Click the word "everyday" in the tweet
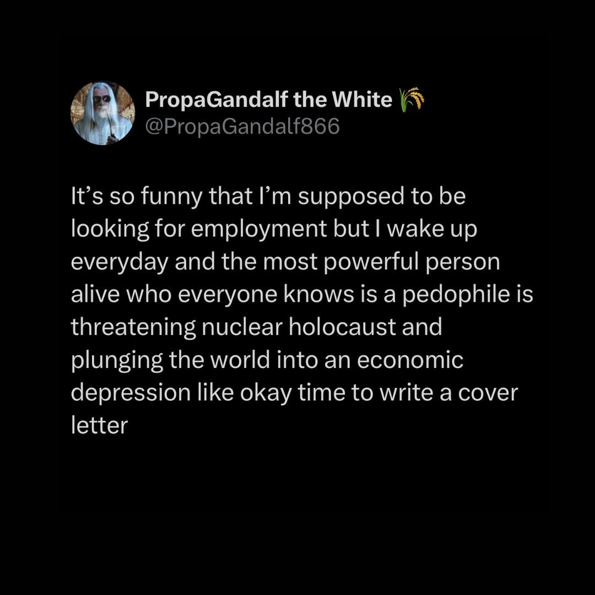Viewport: 595px width, 595px height. [120, 263]
